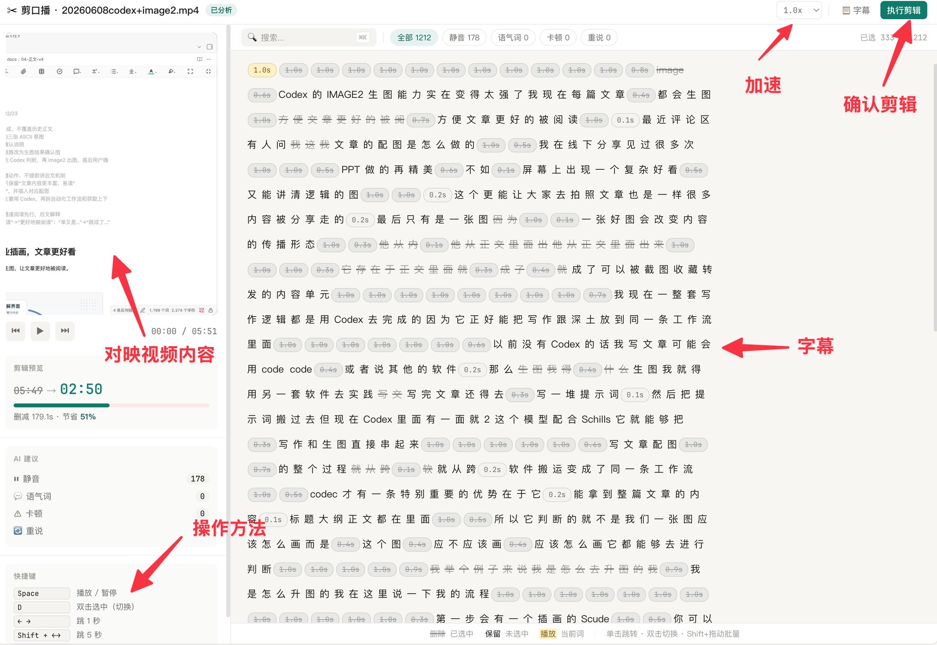Toggle the 0.3s chip before '写作和生图'
Screen dimensions: 937x645
point(262,444)
